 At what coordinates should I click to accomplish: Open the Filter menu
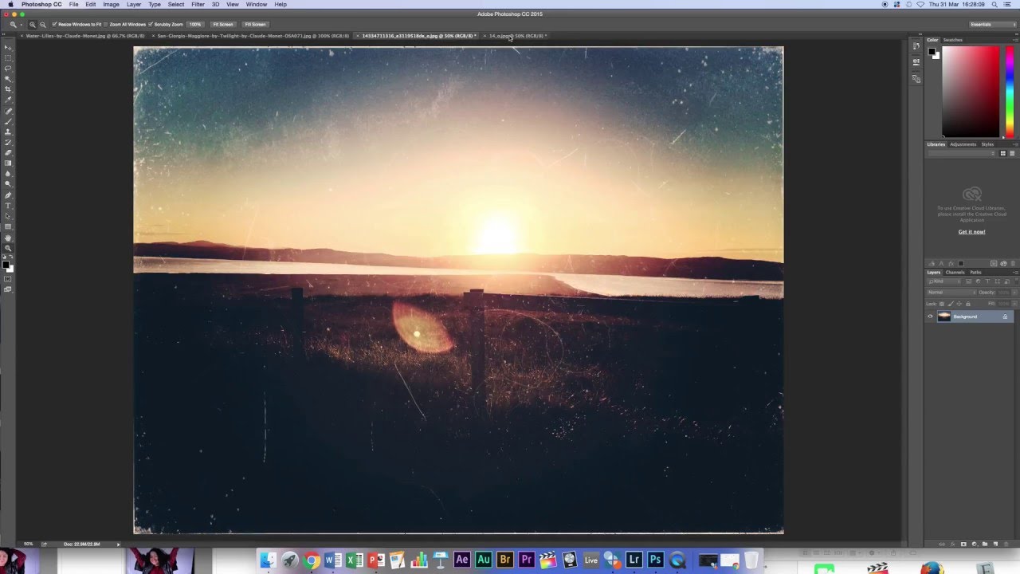(198, 4)
